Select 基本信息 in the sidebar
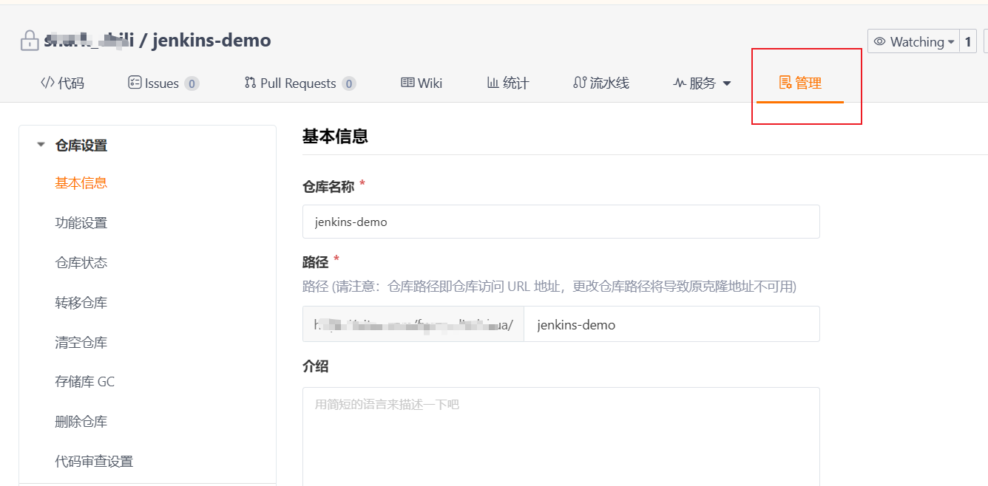The width and height of the screenshot is (988, 486). point(80,182)
